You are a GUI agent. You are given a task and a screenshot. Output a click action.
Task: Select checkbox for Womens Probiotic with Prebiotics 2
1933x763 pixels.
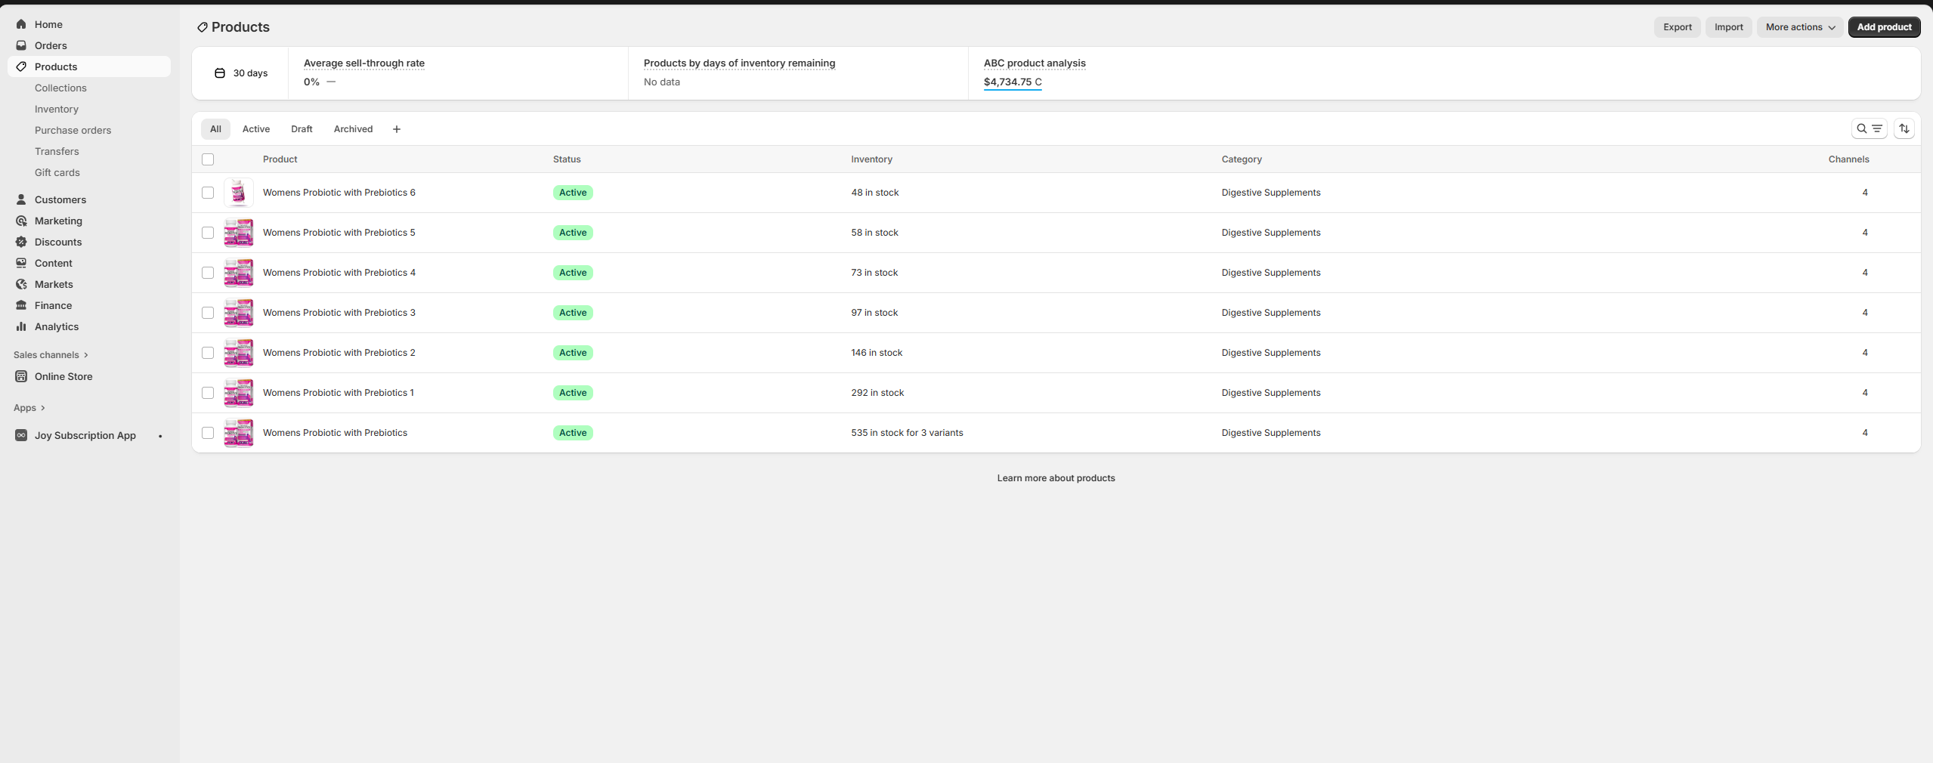(208, 353)
